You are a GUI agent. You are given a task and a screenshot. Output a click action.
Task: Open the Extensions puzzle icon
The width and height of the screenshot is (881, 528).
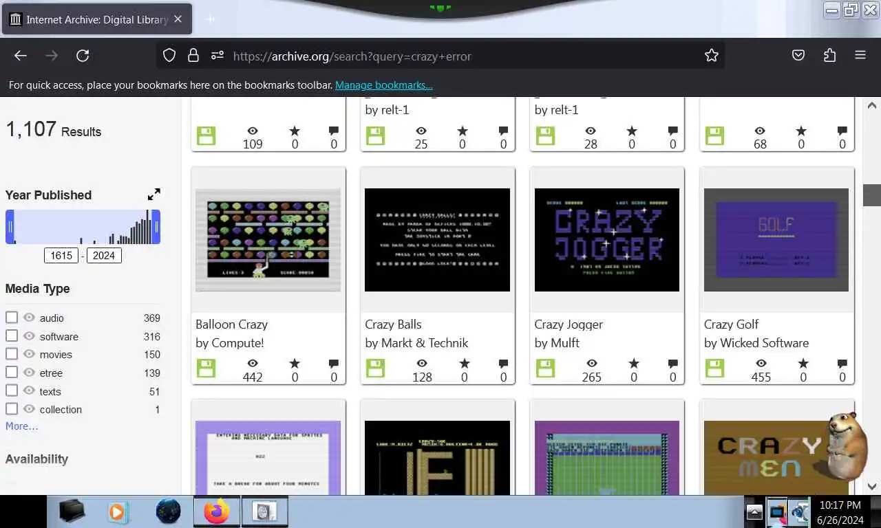tap(829, 56)
